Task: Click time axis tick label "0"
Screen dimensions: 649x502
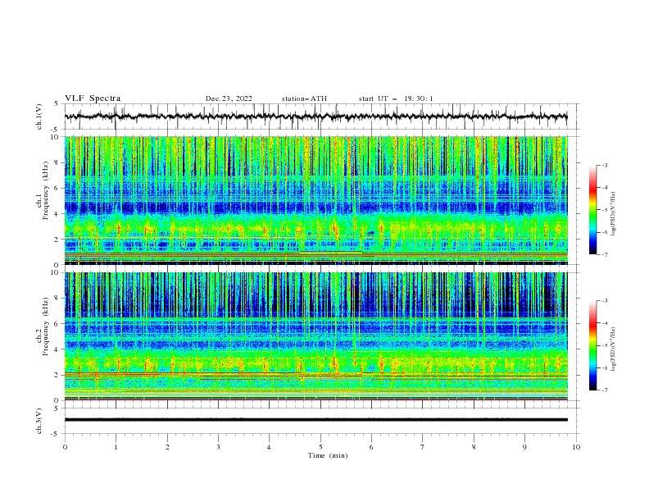Action: tap(65, 447)
